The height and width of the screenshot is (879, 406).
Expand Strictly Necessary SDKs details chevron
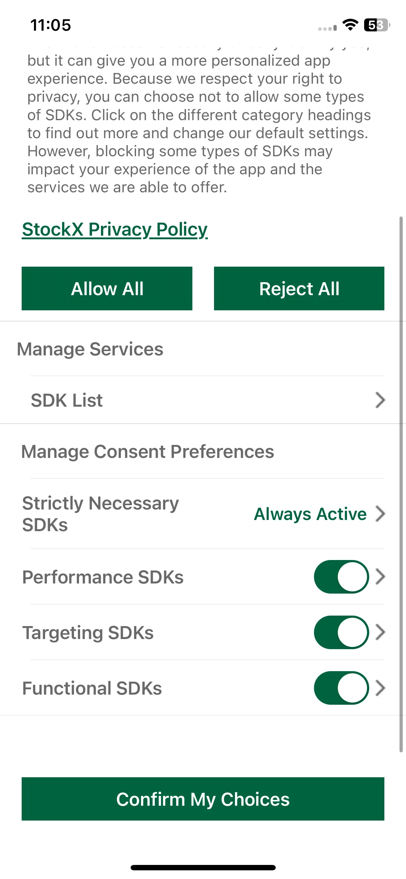tap(380, 514)
